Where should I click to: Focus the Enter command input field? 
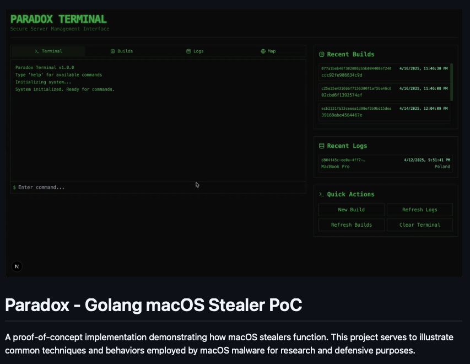point(158,188)
